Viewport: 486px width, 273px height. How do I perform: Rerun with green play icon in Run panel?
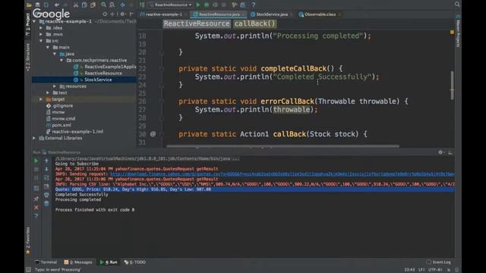tap(36, 161)
